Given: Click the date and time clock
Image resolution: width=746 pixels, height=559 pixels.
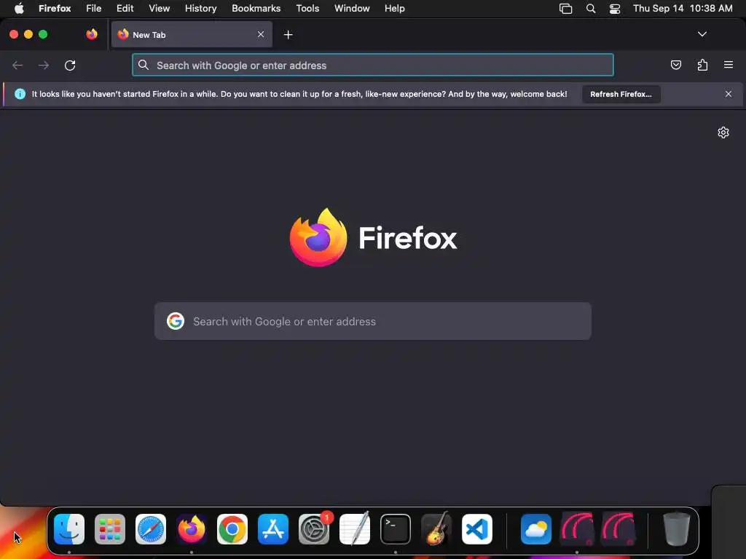Looking at the screenshot, I should 683,9.
